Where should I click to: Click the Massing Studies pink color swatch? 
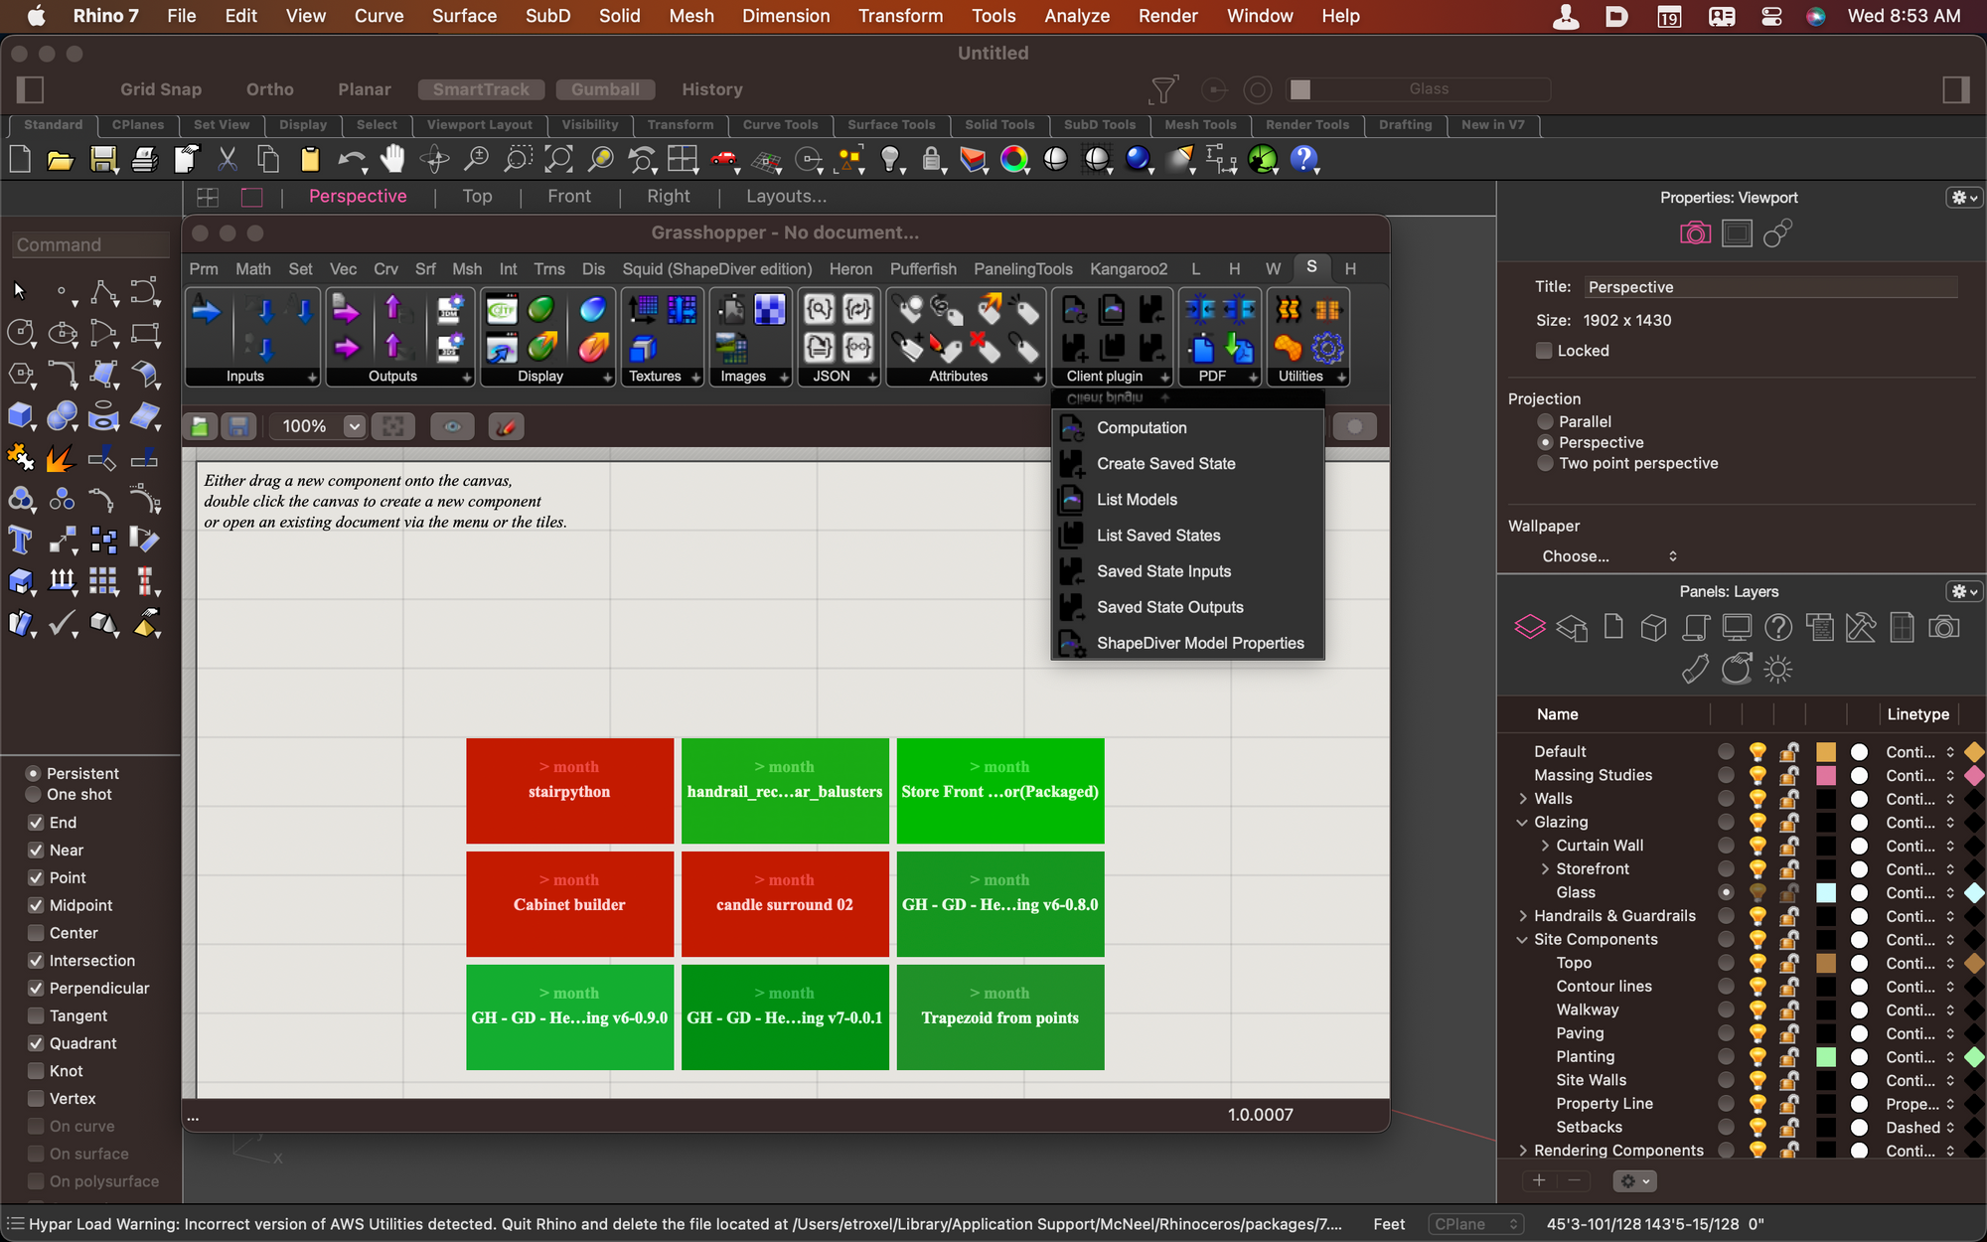[1826, 775]
